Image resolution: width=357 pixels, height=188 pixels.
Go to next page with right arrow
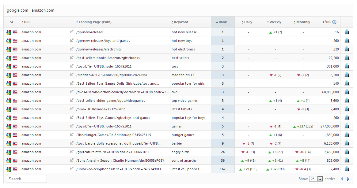pyautogui.click(x=348, y=179)
